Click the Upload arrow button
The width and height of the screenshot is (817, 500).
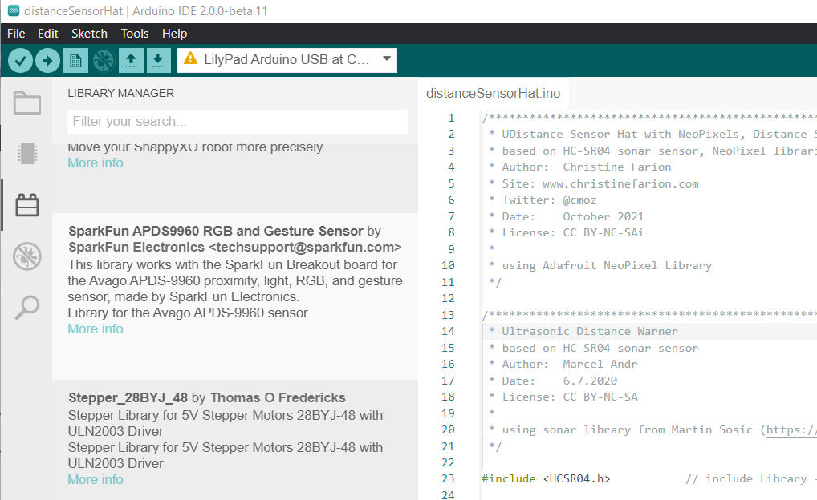pyautogui.click(x=48, y=61)
